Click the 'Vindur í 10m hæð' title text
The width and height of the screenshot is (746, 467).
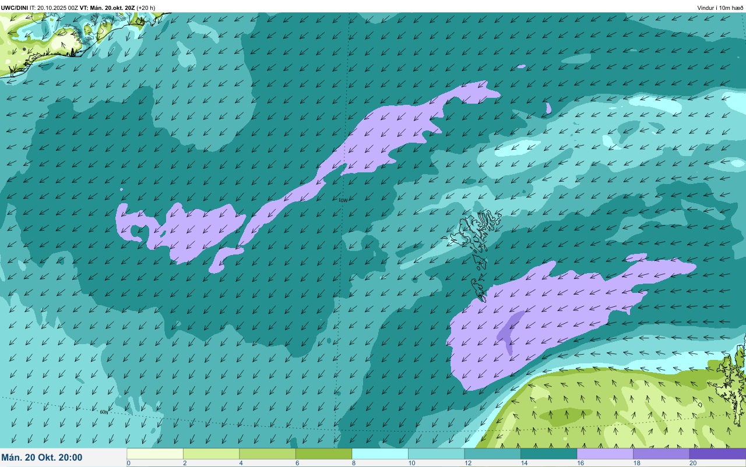point(720,8)
